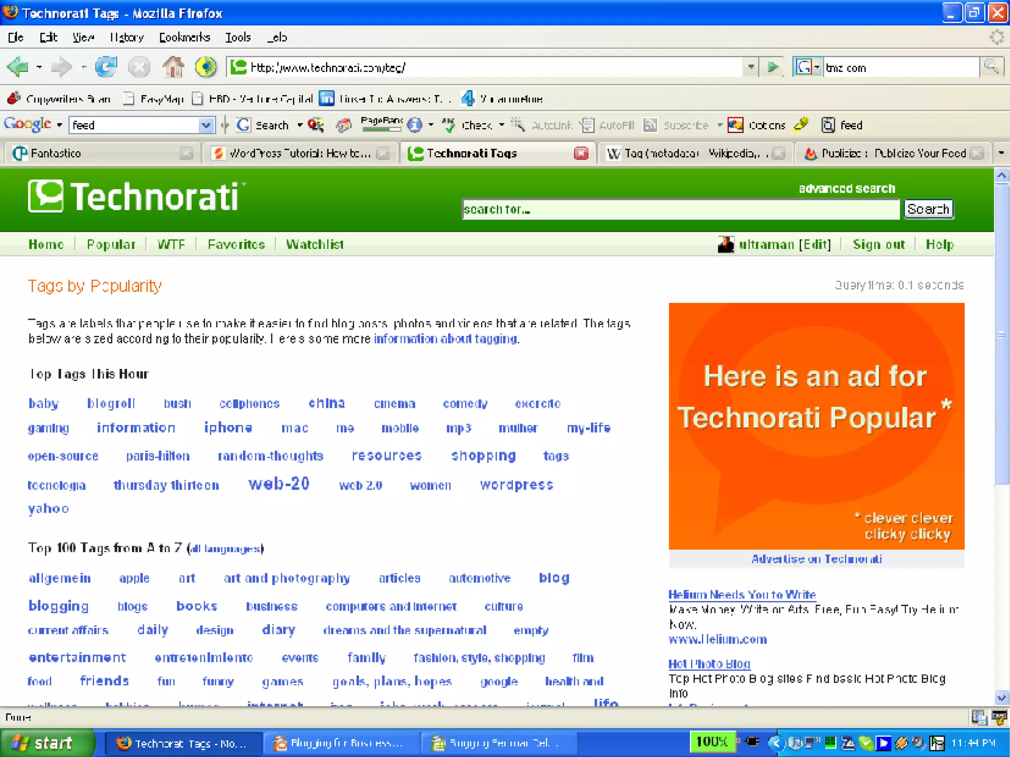Viewport: 1010px width, 757px height.
Task: Open the address bar URL history dropdown
Action: pos(750,67)
